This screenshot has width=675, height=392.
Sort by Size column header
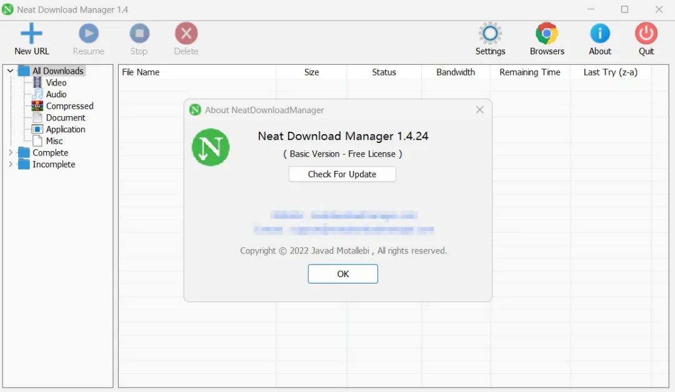click(x=312, y=72)
